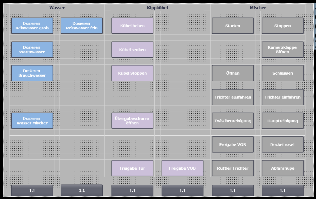The height and width of the screenshot is (199, 316).
Task: Click Kübel senken button
Action: coord(132,50)
